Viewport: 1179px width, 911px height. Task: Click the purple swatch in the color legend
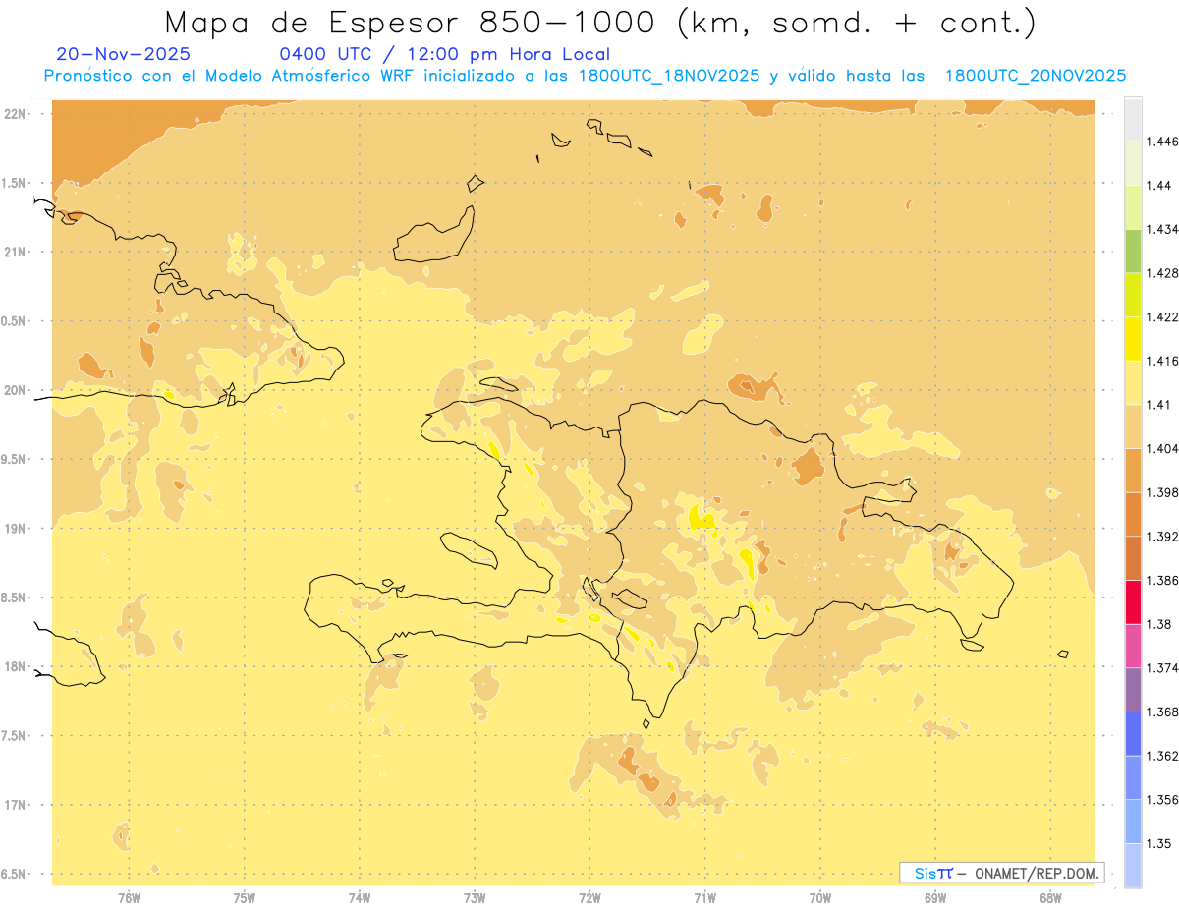[x=1133, y=690]
